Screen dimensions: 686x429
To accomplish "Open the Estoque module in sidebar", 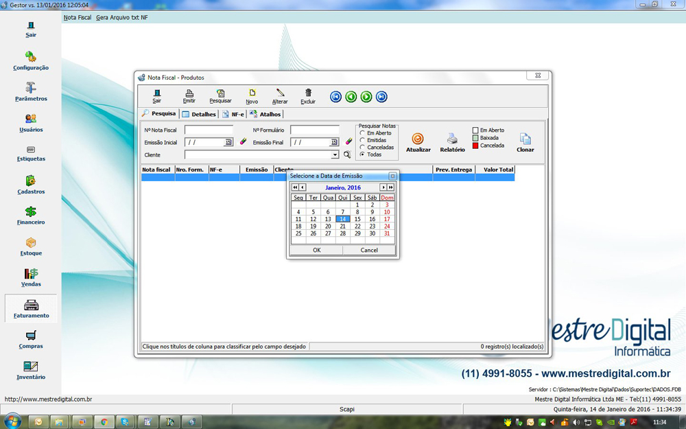I will point(31,247).
